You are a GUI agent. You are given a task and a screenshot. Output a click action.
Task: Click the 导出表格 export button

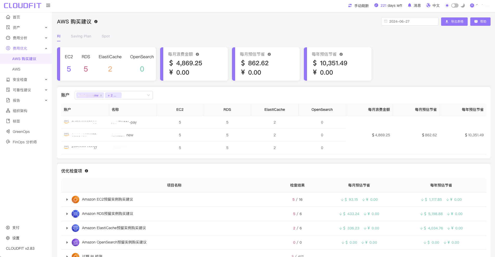[x=454, y=22]
